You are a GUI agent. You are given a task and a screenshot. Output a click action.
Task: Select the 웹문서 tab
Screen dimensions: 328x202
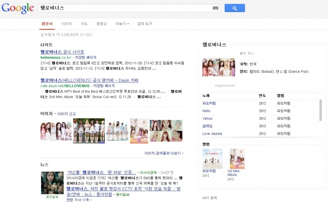47,24
